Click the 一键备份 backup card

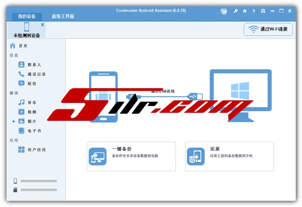pyautogui.click(x=131, y=156)
